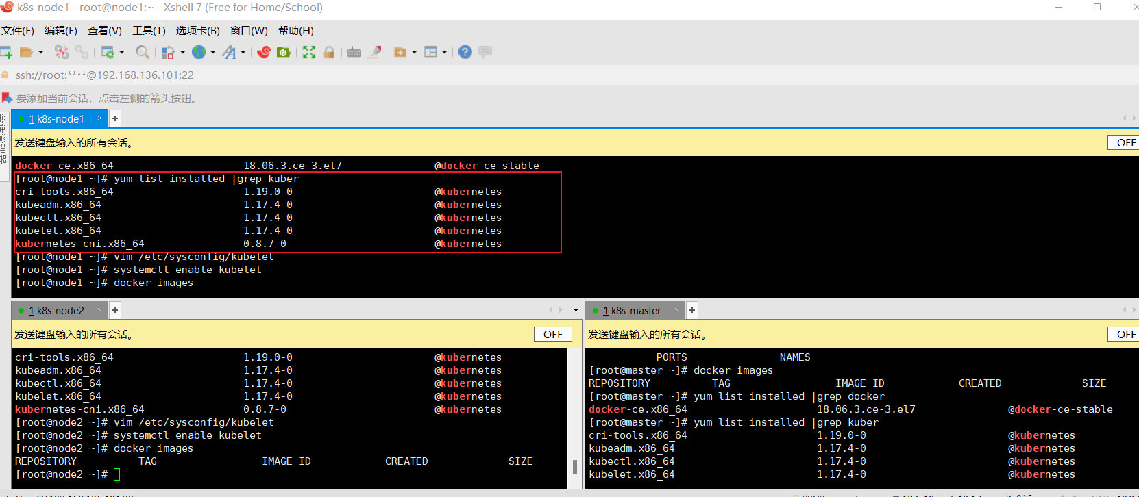Add new tab next to k8s-node1
Screen dimensions: 1139x497
pos(115,118)
